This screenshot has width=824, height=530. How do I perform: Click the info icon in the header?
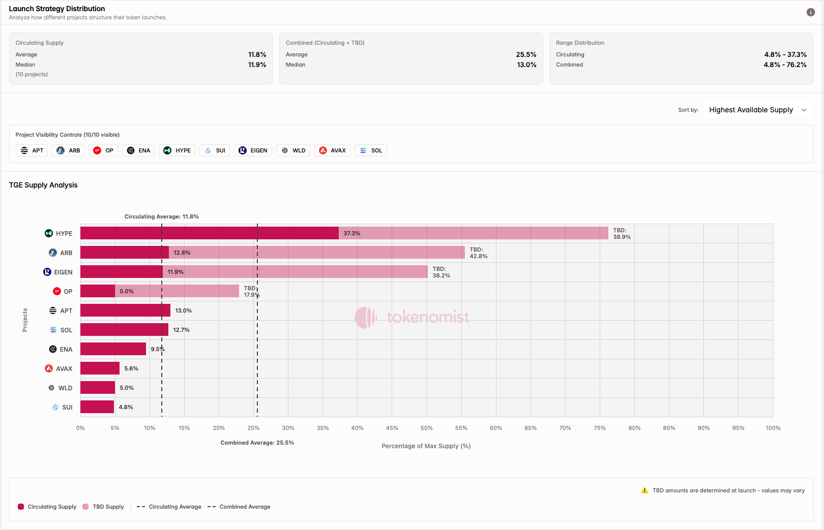[x=810, y=12]
